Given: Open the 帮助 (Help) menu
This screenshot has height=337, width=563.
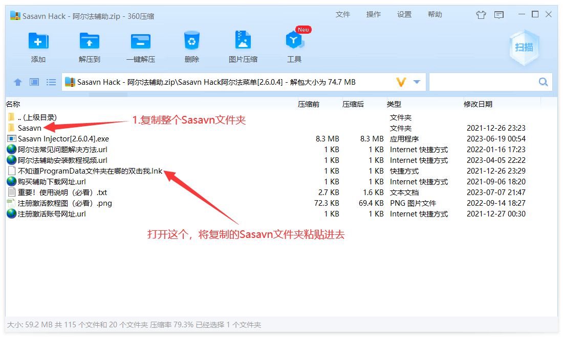Looking at the screenshot, I should [435, 14].
